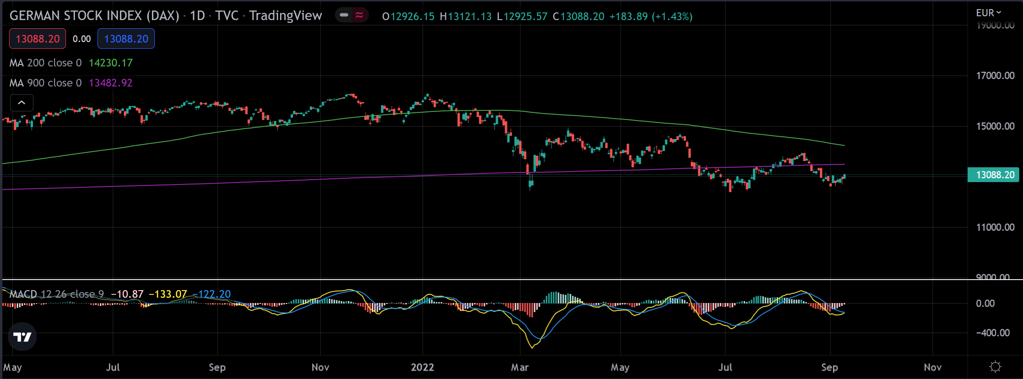Click the yellow MACD value −133.07
Viewport: 1023px width, 379px height.
[x=168, y=294]
